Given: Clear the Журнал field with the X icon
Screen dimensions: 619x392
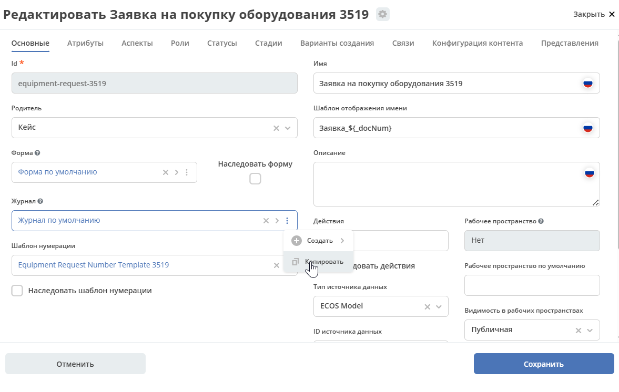Looking at the screenshot, I should (x=266, y=221).
